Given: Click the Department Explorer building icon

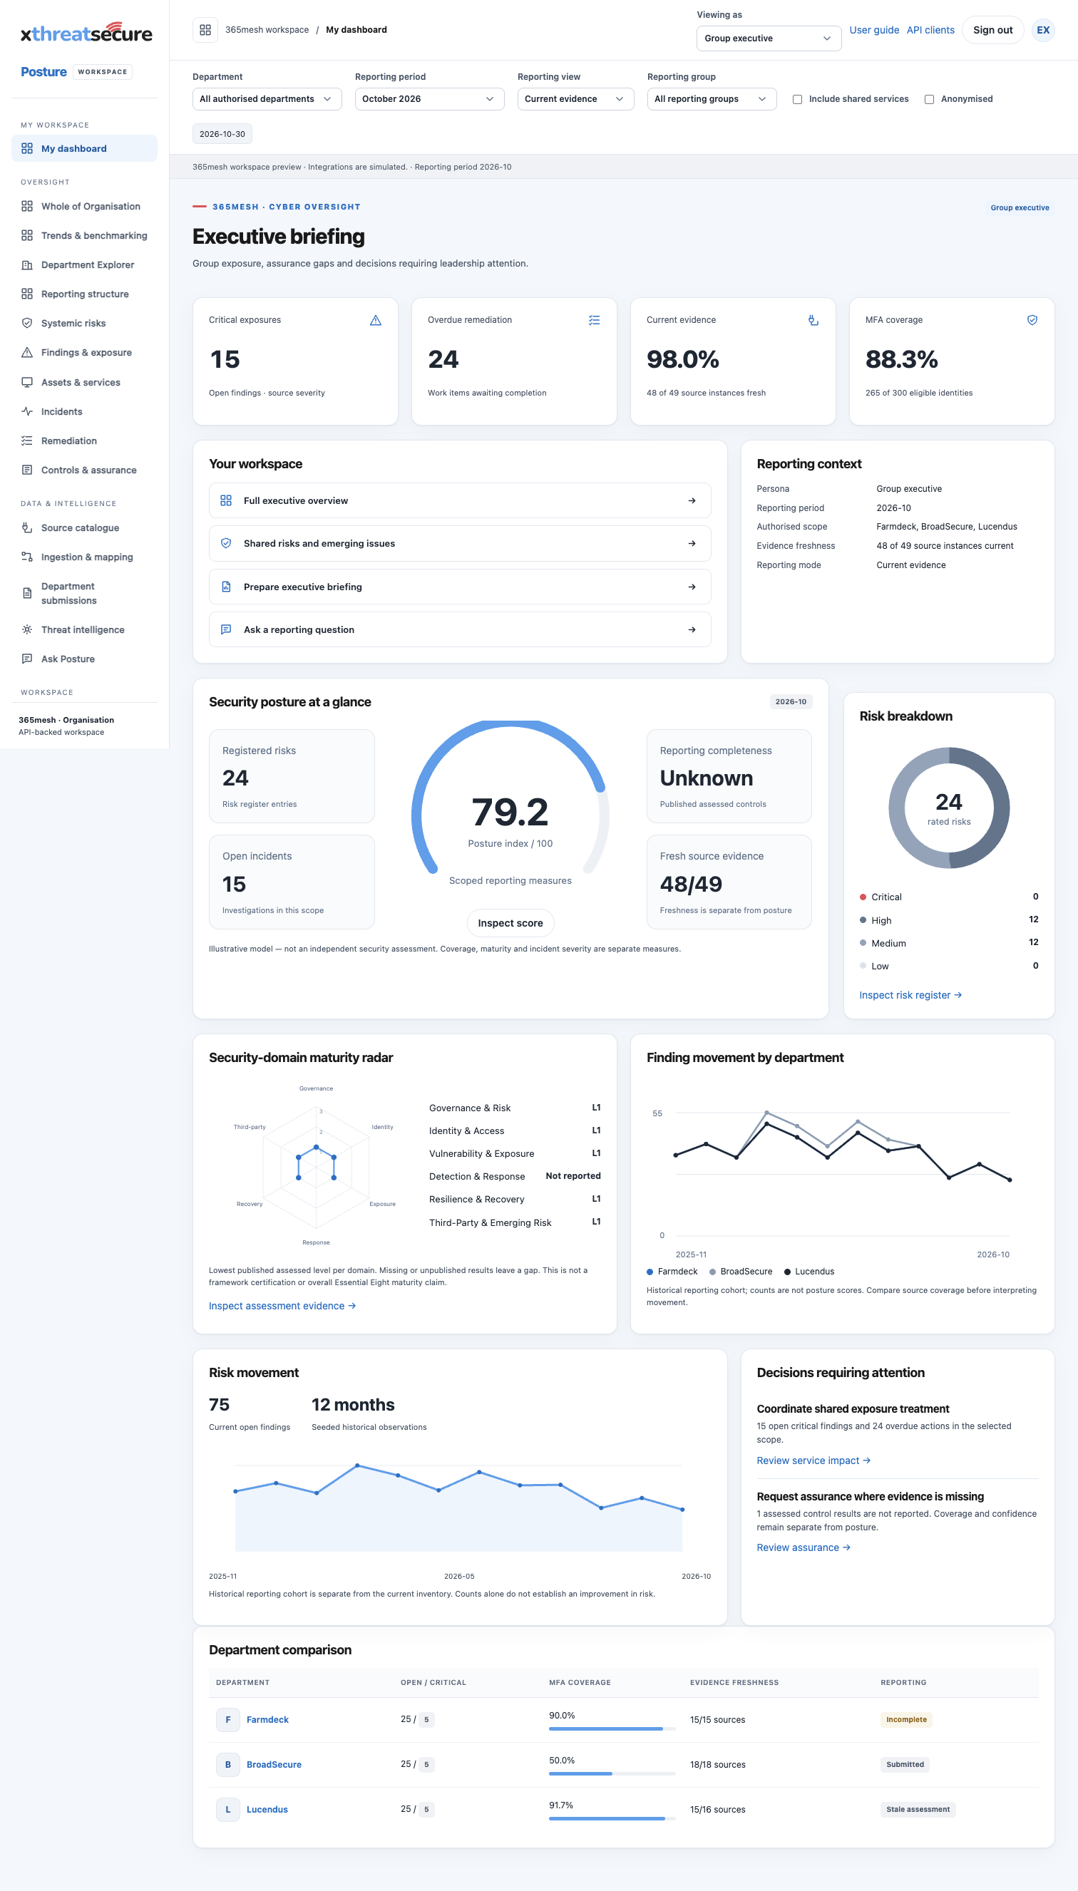Looking at the screenshot, I should coord(27,264).
